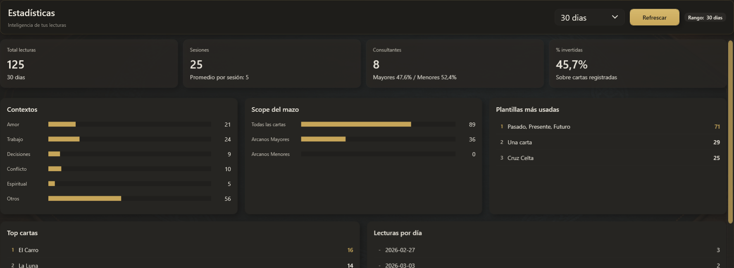
Task: Click the Rango: 30 días badge
Action: click(705, 17)
